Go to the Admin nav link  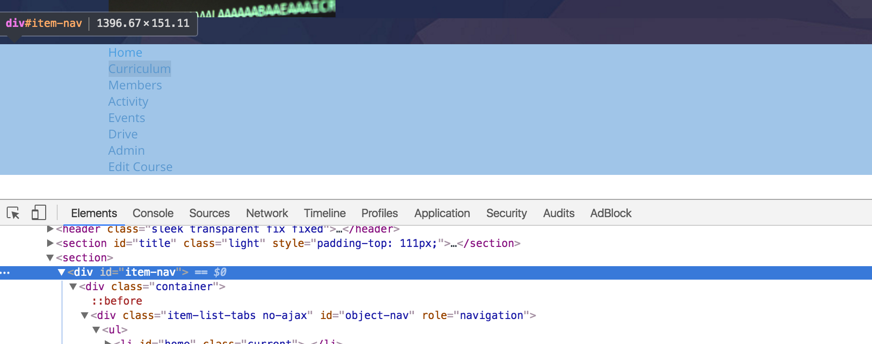(126, 150)
